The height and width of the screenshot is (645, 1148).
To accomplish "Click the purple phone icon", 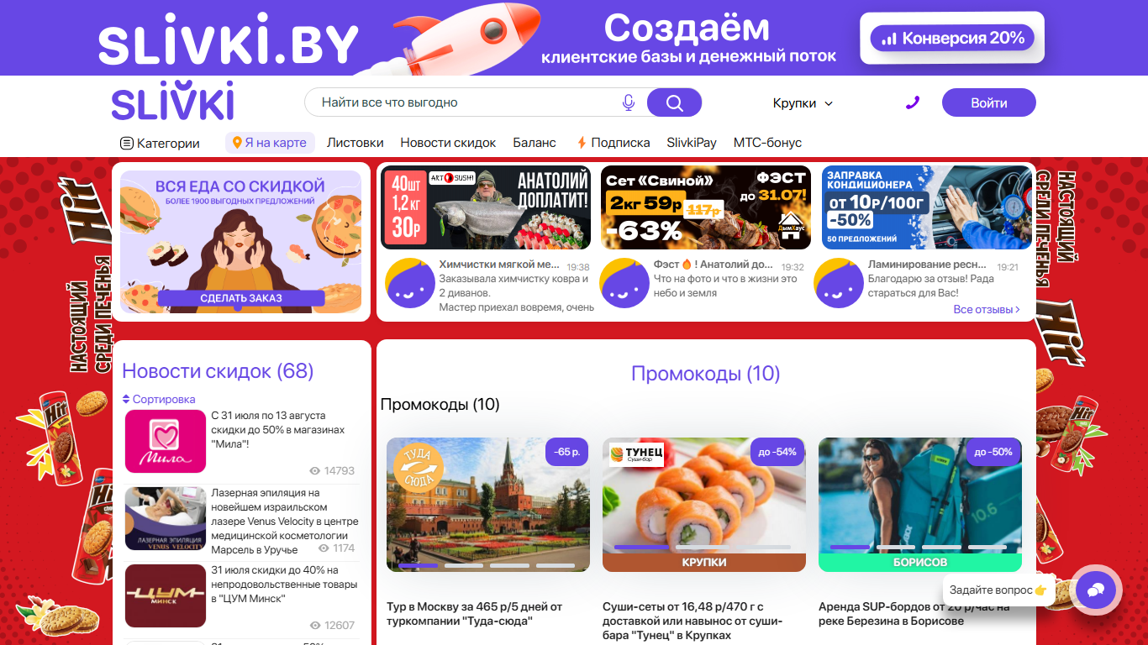I will (x=913, y=102).
